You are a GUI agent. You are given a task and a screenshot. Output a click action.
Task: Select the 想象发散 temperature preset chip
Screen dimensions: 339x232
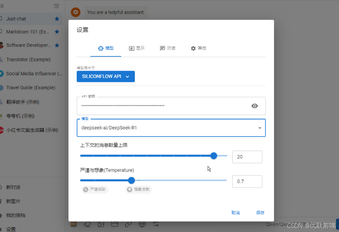(x=139, y=190)
